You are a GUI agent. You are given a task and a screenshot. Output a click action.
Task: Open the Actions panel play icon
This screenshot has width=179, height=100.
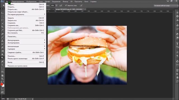pyautogui.click(x=177, y=74)
